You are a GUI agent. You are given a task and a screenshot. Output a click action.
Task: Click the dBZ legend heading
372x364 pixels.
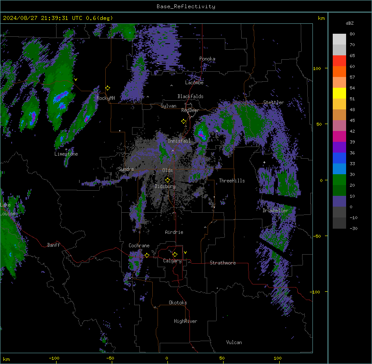tap(350, 23)
